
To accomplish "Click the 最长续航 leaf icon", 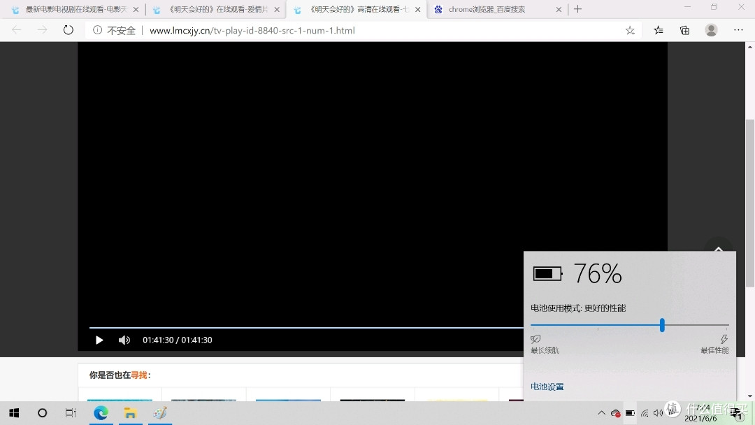I will click(x=535, y=339).
